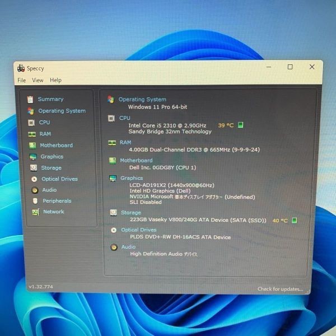The height and width of the screenshot is (336, 336).
Task: Click the Audio speaker icon in sidebar
Action: coord(35,190)
